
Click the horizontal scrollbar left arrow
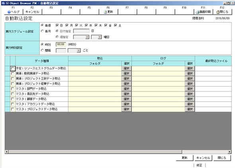coord(7,152)
